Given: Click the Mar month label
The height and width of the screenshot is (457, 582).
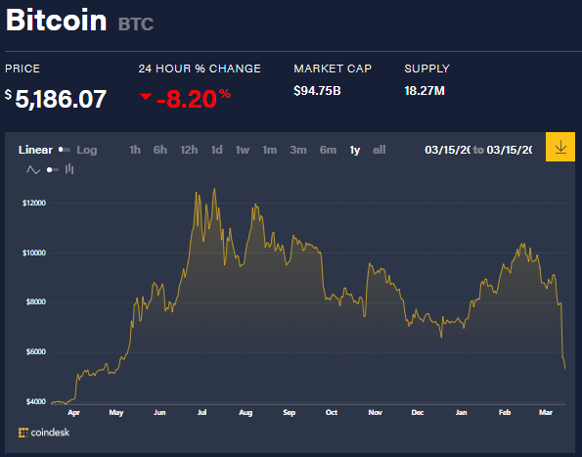Looking at the screenshot, I should [546, 412].
